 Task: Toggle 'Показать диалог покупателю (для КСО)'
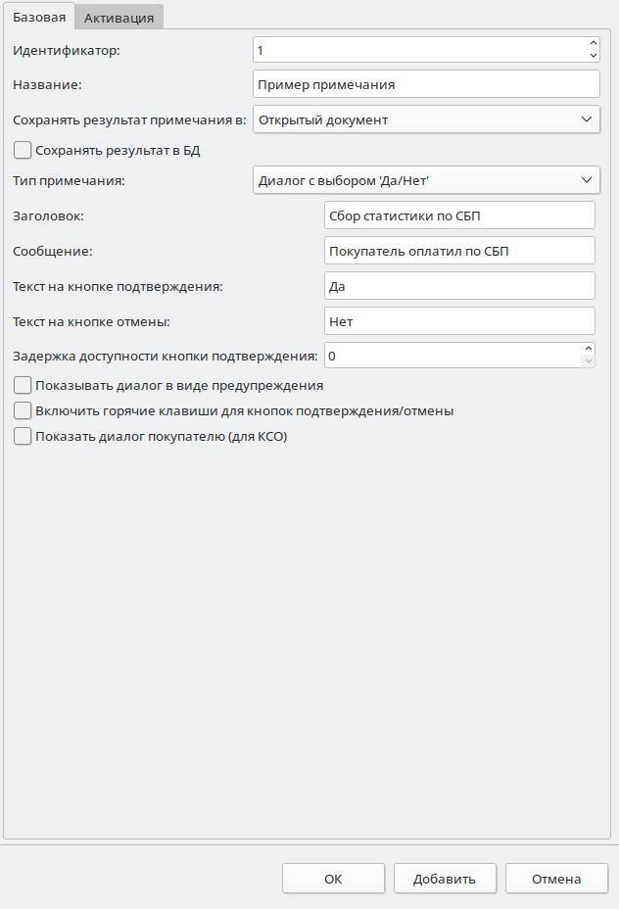pyautogui.click(x=23, y=438)
